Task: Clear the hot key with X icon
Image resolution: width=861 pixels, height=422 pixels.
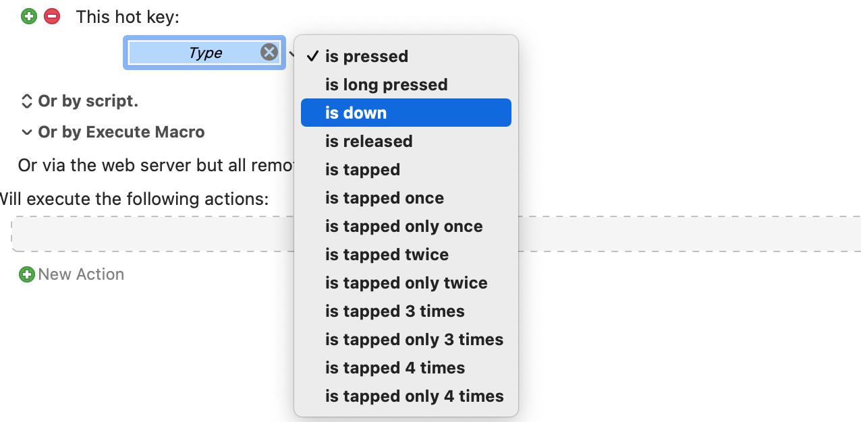Action: (x=269, y=53)
